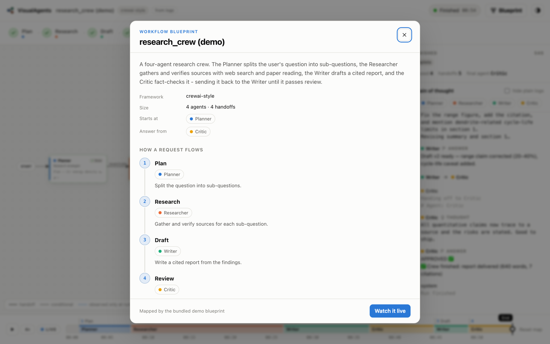Click the blue Planner segment on background timeline

click(x=105, y=329)
